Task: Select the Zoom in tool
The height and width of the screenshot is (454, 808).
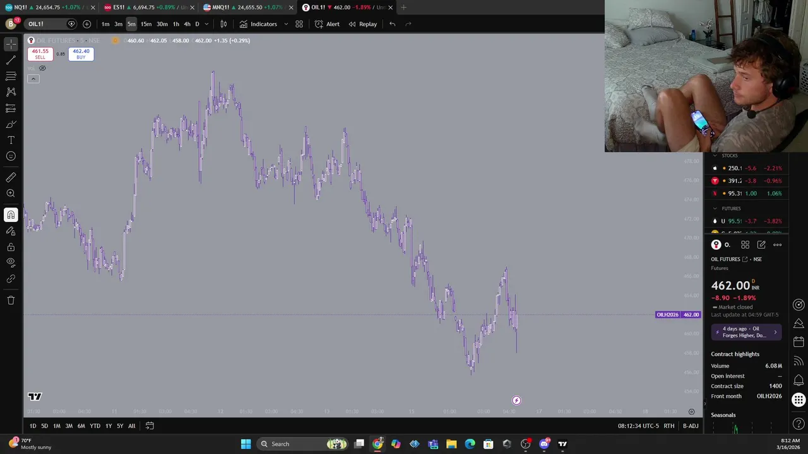Action: point(11,194)
